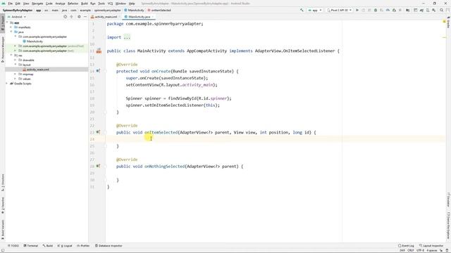Image resolution: width=451 pixels, height=253 pixels.
Task: Expand the values folder
Action: click(x=16, y=79)
